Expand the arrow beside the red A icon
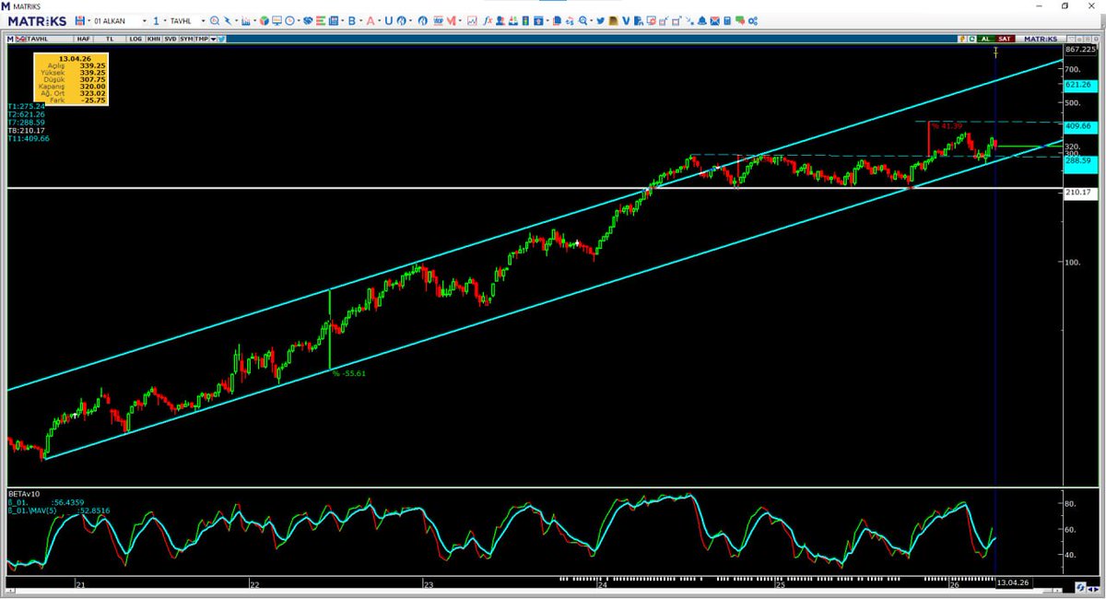This screenshot has height=599, width=1106. [x=379, y=20]
